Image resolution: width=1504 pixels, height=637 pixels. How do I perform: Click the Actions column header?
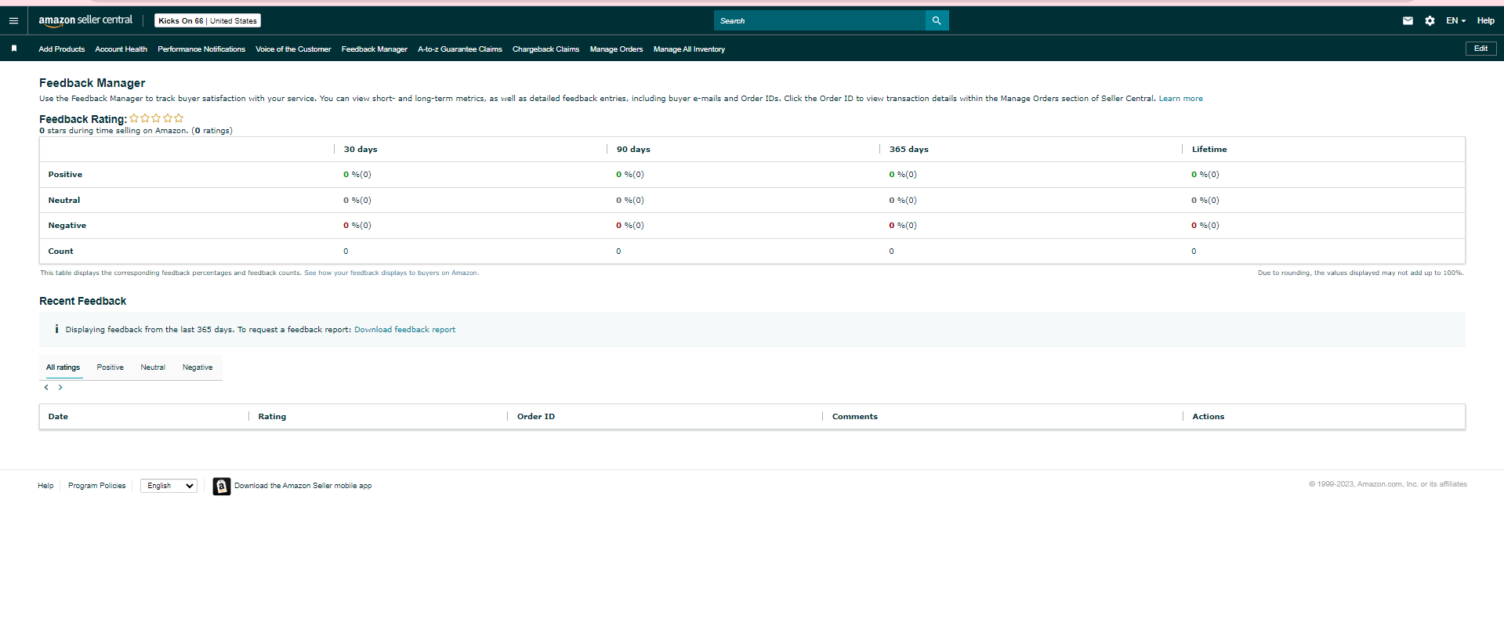point(1208,417)
